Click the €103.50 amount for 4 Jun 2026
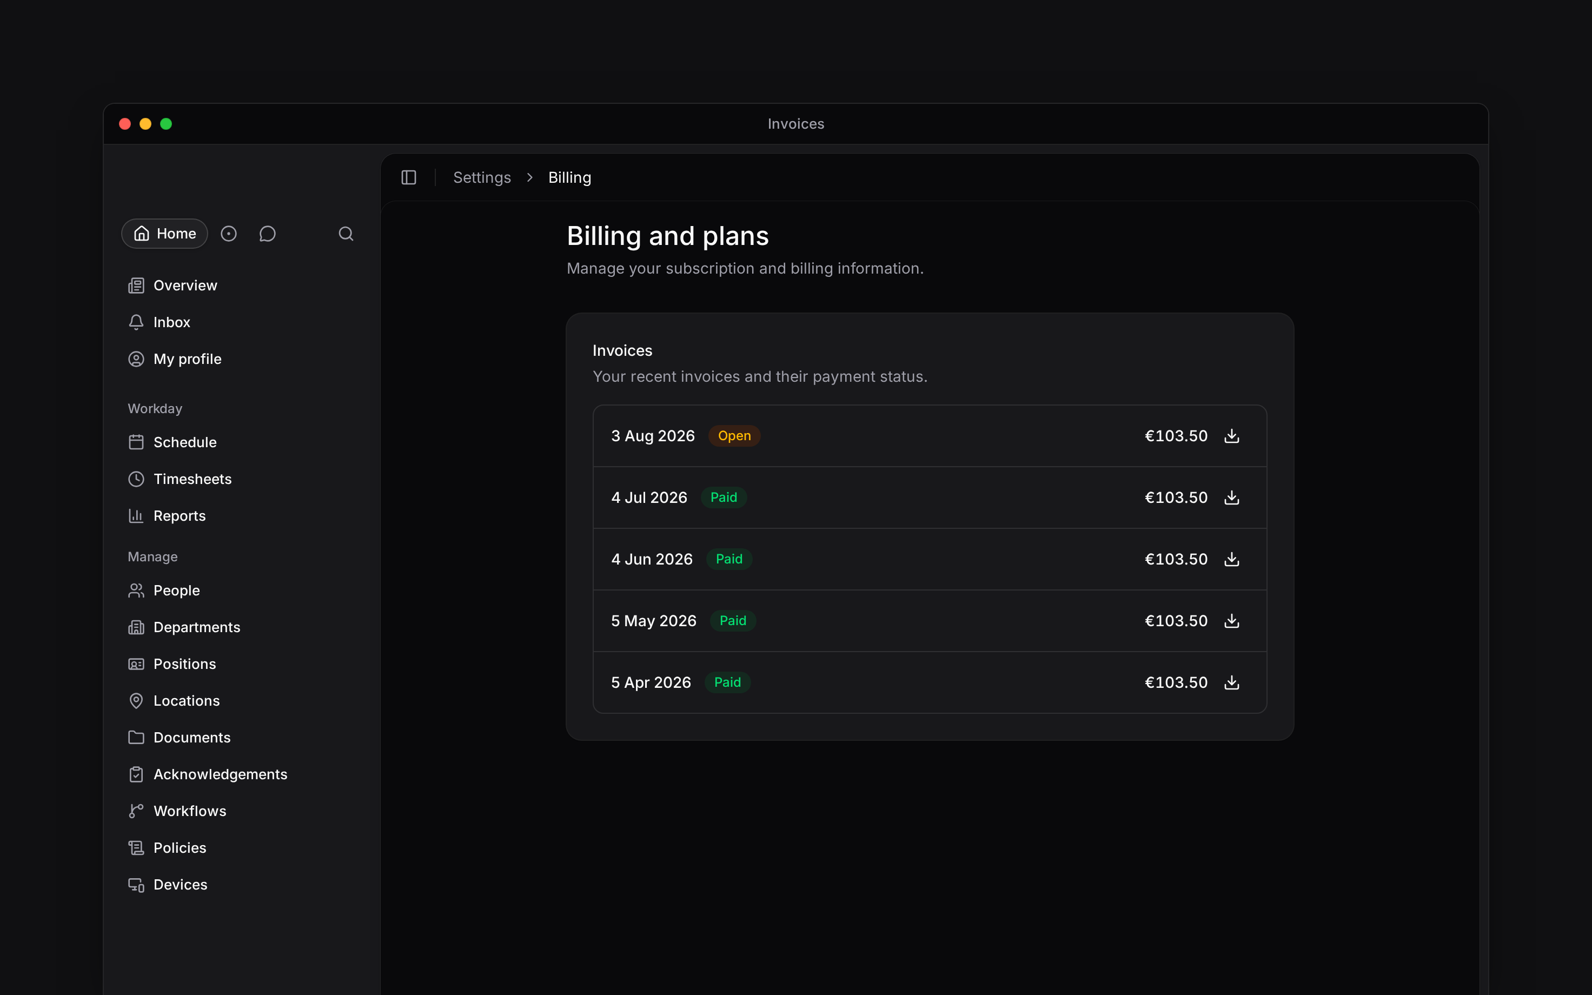This screenshot has width=1592, height=995. pos(1176,559)
